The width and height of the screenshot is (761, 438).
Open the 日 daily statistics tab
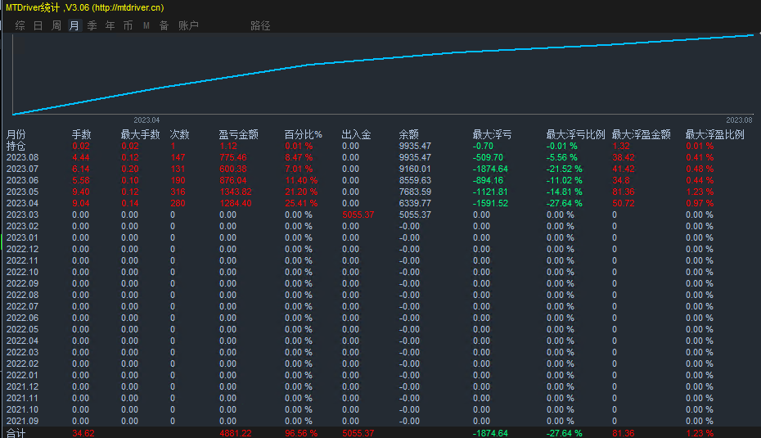point(38,25)
